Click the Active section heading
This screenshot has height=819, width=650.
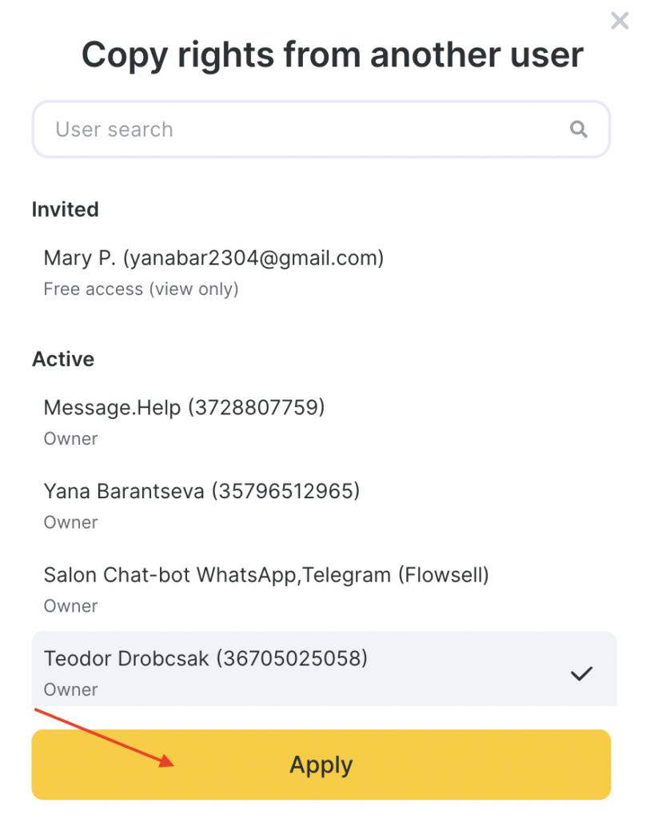63,359
